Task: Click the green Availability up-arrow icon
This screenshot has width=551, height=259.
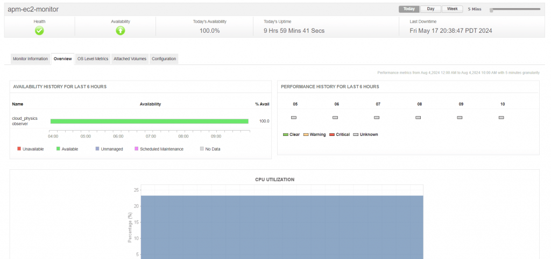Action: [x=121, y=31]
